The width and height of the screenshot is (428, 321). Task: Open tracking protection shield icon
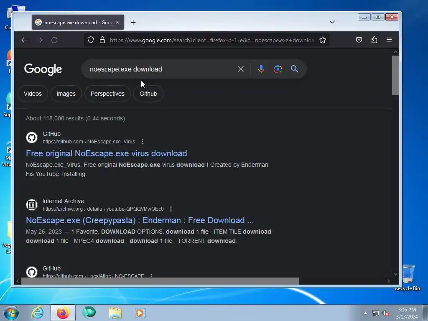[91, 40]
